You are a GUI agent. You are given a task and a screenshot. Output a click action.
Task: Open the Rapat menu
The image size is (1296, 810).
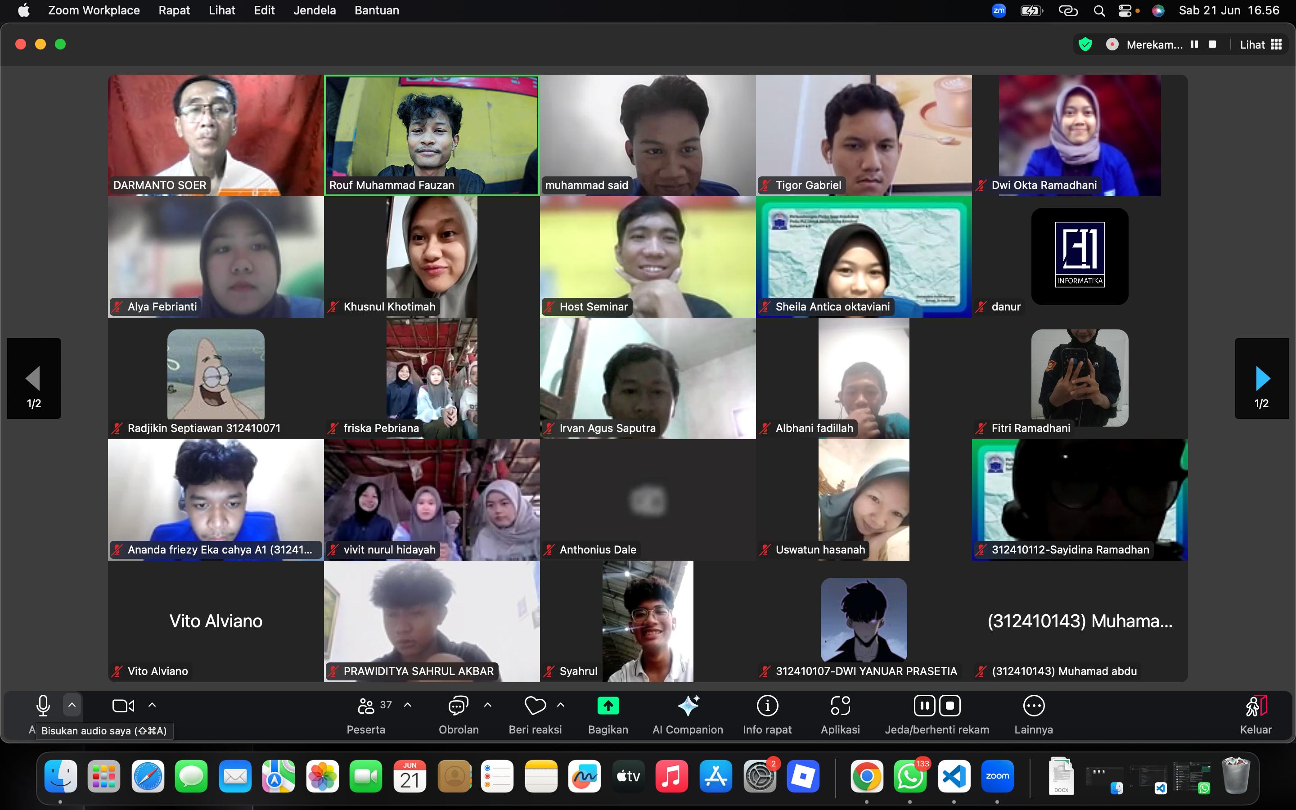click(x=174, y=10)
